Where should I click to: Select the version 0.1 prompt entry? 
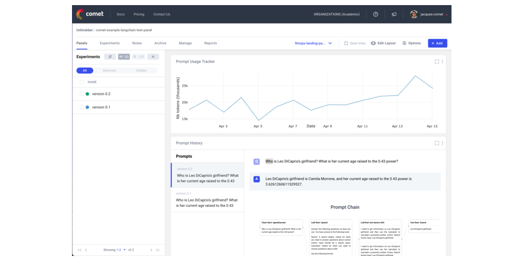point(207,200)
